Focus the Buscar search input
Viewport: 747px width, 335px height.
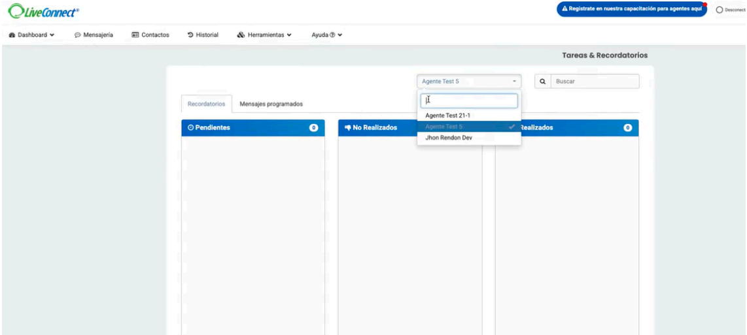(595, 82)
